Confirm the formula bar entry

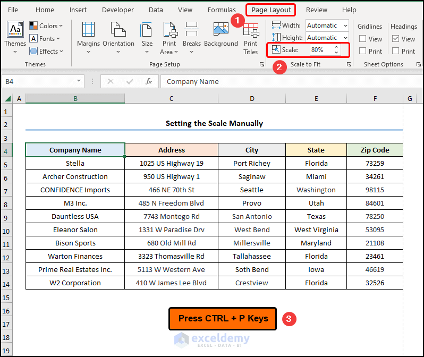click(x=130, y=81)
